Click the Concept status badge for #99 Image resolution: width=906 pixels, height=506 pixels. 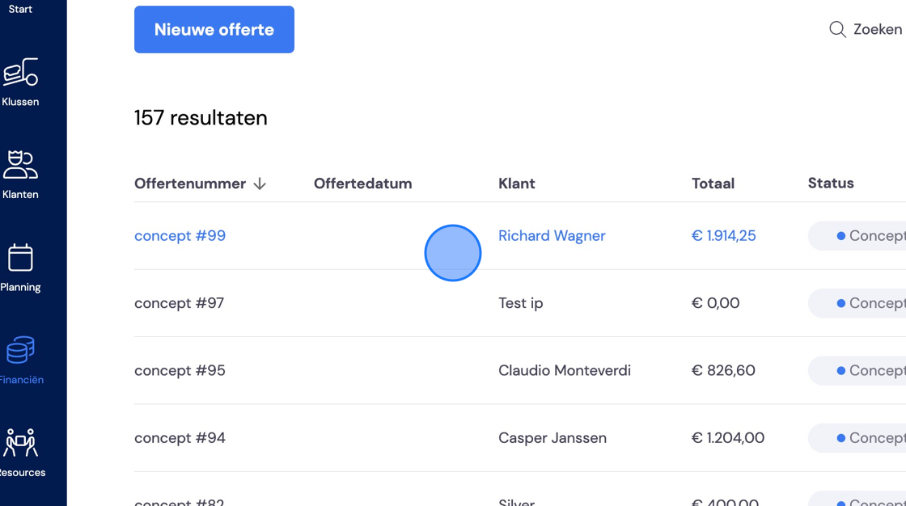tap(857, 236)
